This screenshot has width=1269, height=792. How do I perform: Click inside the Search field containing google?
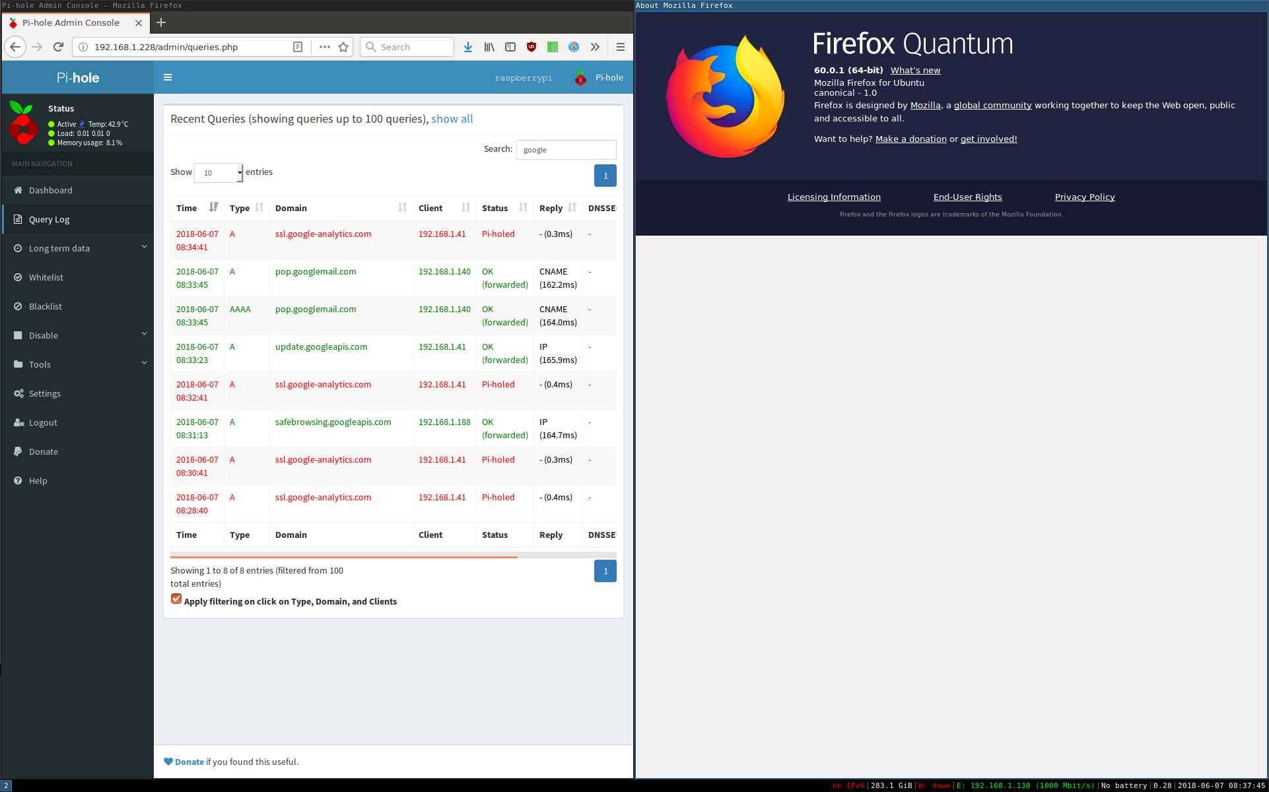coord(566,149)
